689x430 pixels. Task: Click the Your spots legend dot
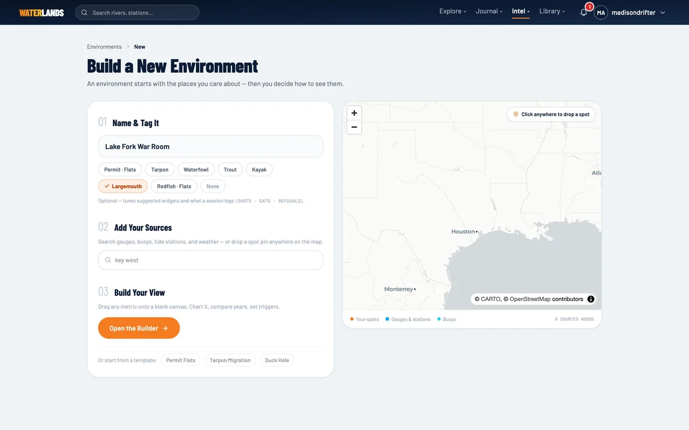(352, 319)
